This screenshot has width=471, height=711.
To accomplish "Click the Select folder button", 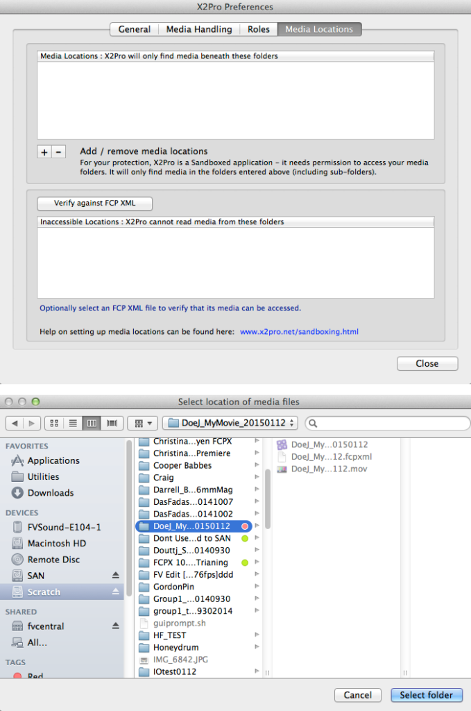I will [426, 695].
